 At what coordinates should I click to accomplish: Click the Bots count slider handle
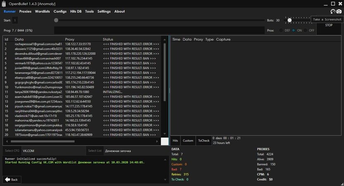tap(289, 20)
